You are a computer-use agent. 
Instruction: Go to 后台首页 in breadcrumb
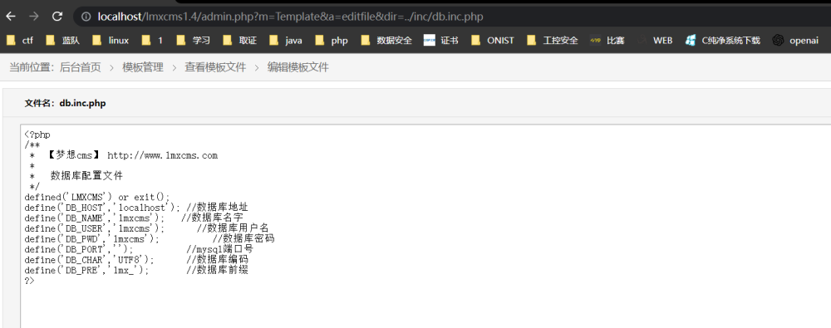[x=80, y=67]
